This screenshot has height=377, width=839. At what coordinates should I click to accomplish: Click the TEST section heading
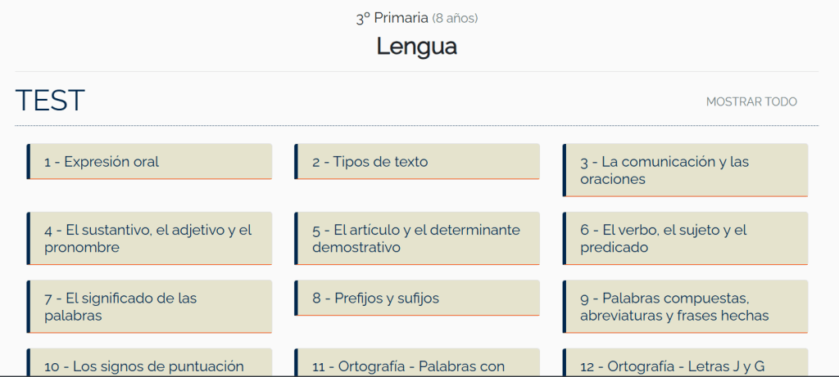click(x=50, y=101)
